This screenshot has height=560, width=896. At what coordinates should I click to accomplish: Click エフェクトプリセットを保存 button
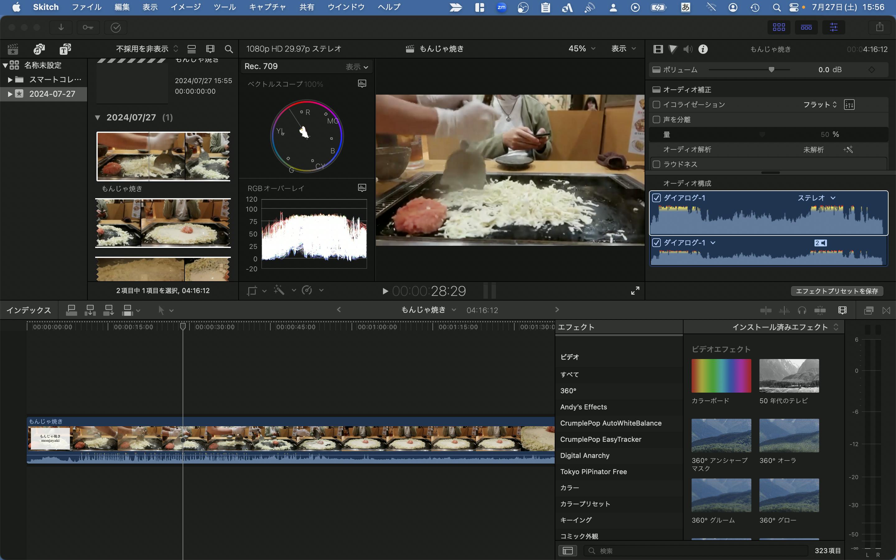click(837, 291)
